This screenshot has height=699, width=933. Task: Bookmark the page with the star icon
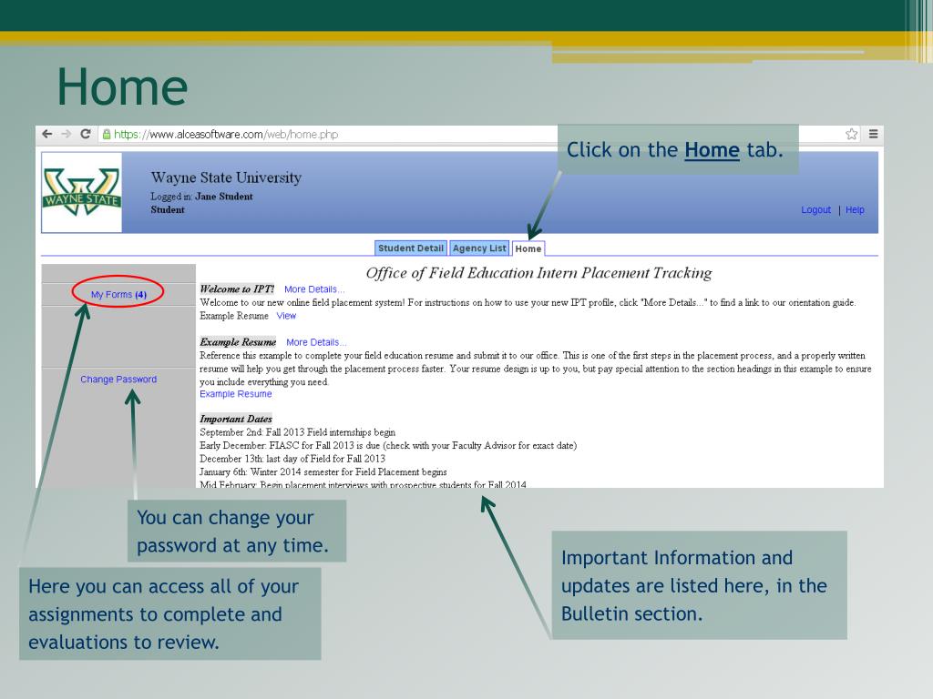click(852, 134)
